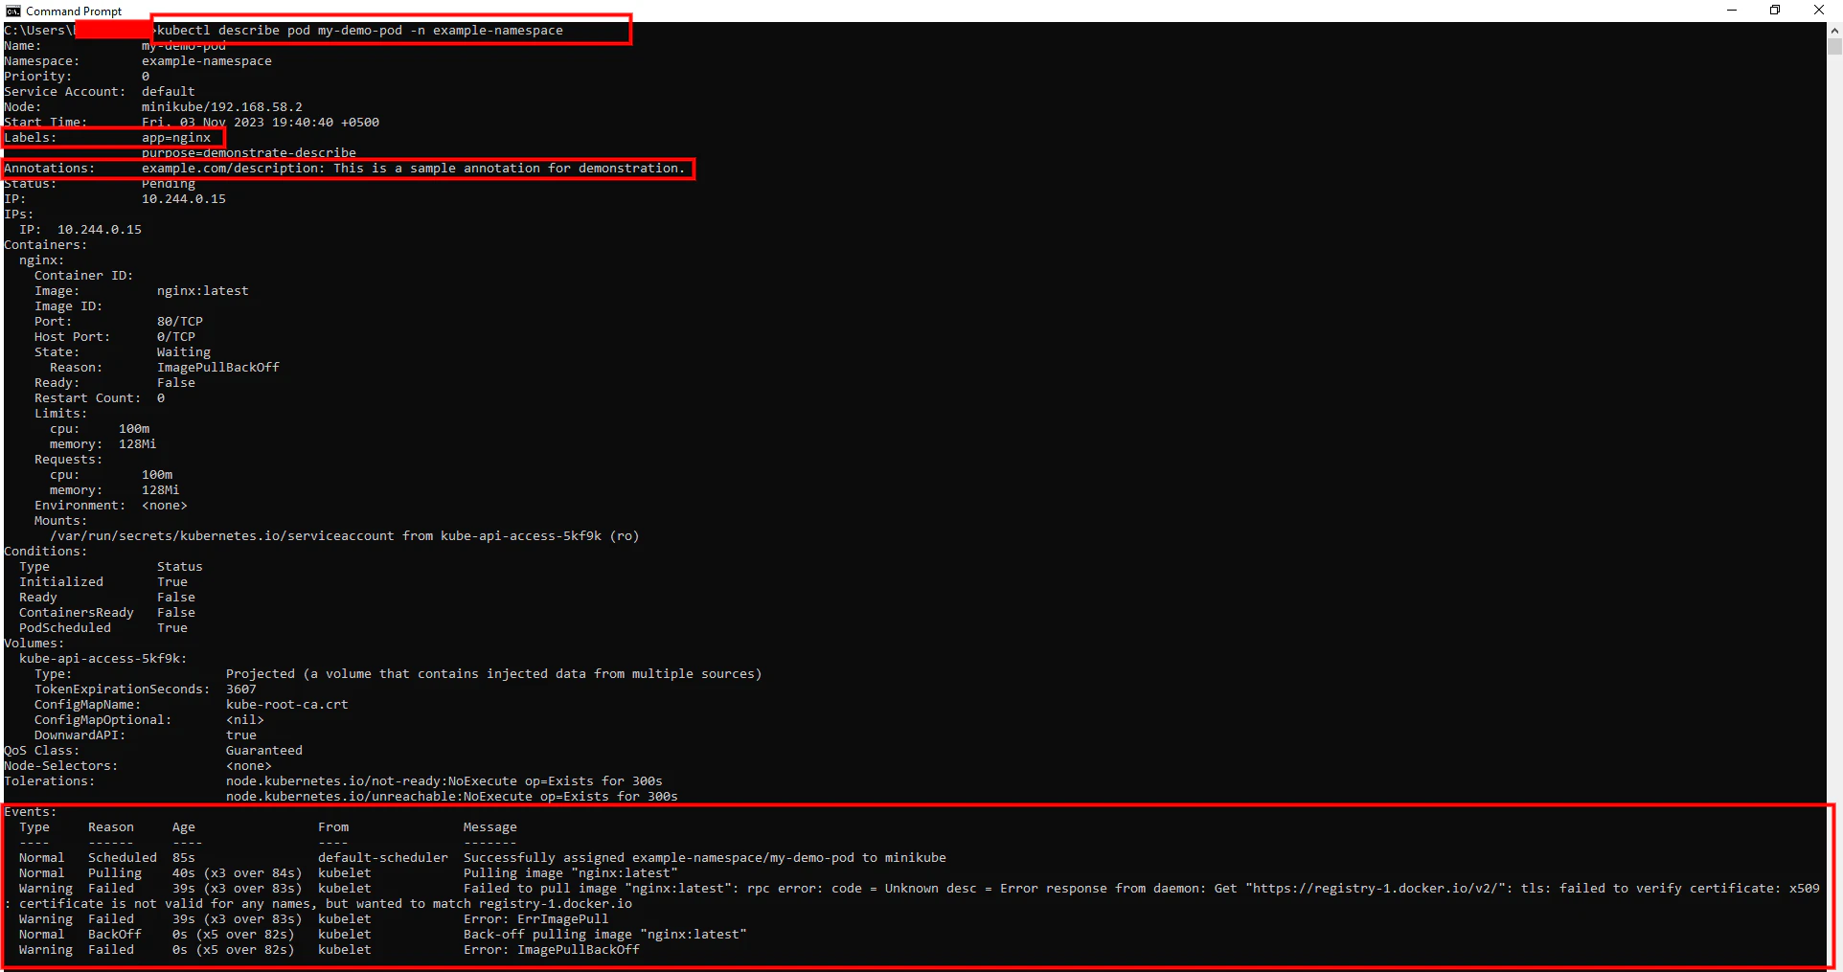Click the scrollbar down arrow
Screen dimensions: 1843x972
[x=1834, y=962]
